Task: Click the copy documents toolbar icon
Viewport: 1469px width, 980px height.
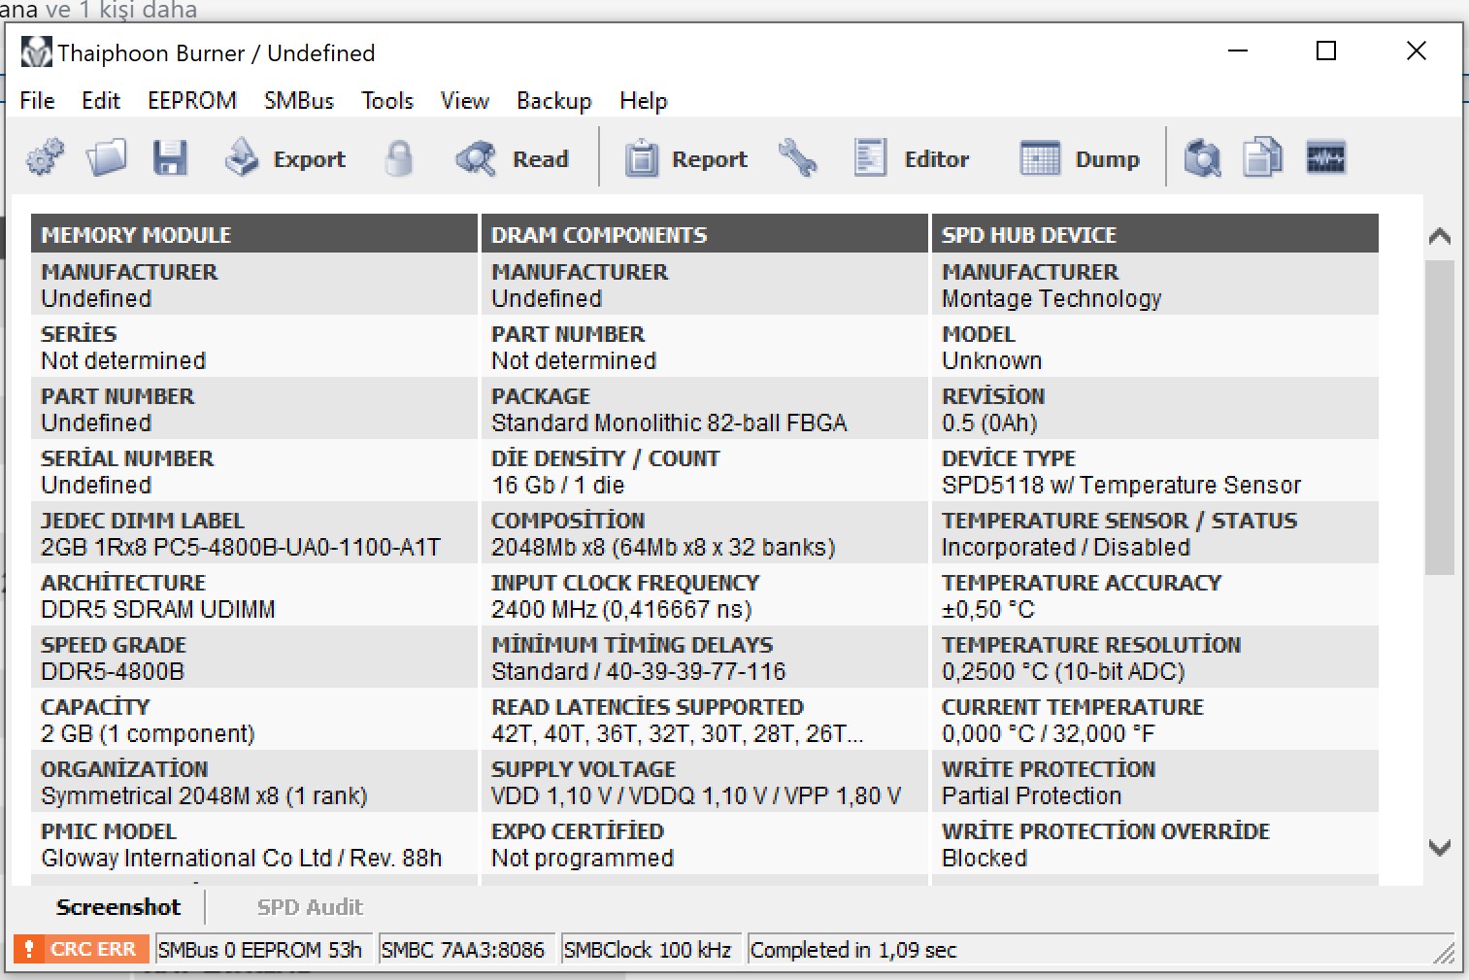Action: click(x=1263, y=157)
